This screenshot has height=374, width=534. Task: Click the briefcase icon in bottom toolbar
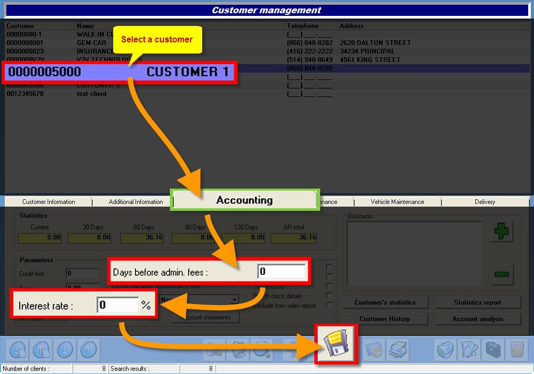(493, 350)
